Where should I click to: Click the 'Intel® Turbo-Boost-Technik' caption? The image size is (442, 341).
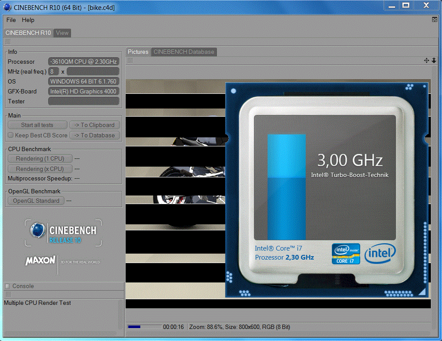pyautogui.click(x=349, y=175)
